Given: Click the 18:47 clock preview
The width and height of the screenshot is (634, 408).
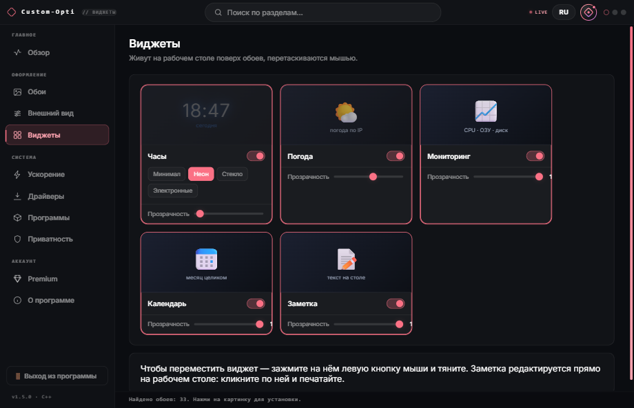Looking at the screenshot, I should 206,111.
